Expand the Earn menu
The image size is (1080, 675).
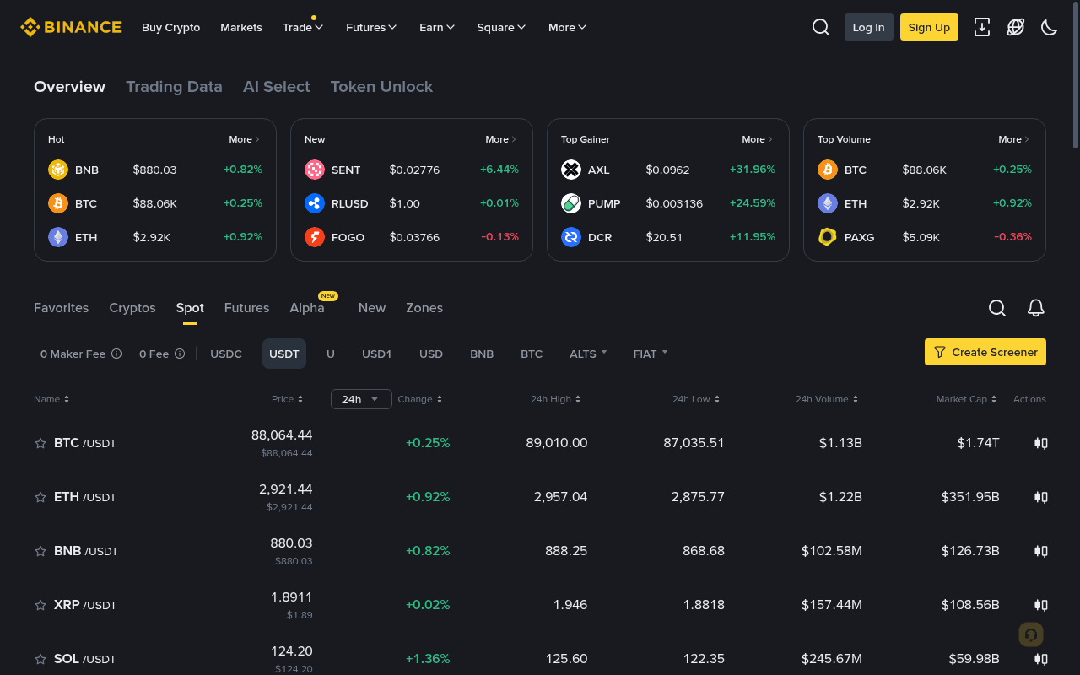tap(437, 27)
